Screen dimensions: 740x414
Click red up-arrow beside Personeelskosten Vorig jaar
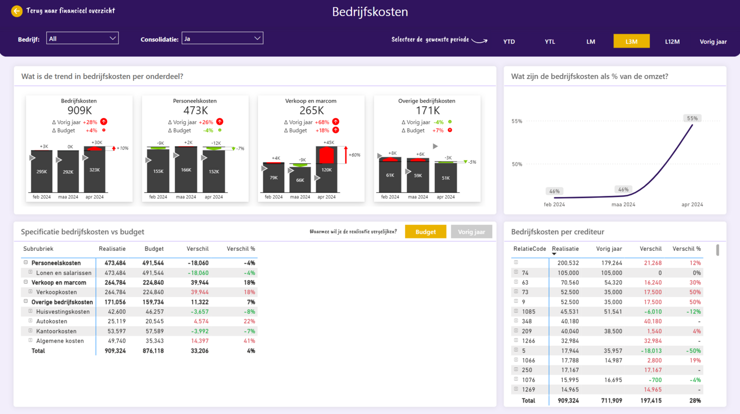[219, 122]
